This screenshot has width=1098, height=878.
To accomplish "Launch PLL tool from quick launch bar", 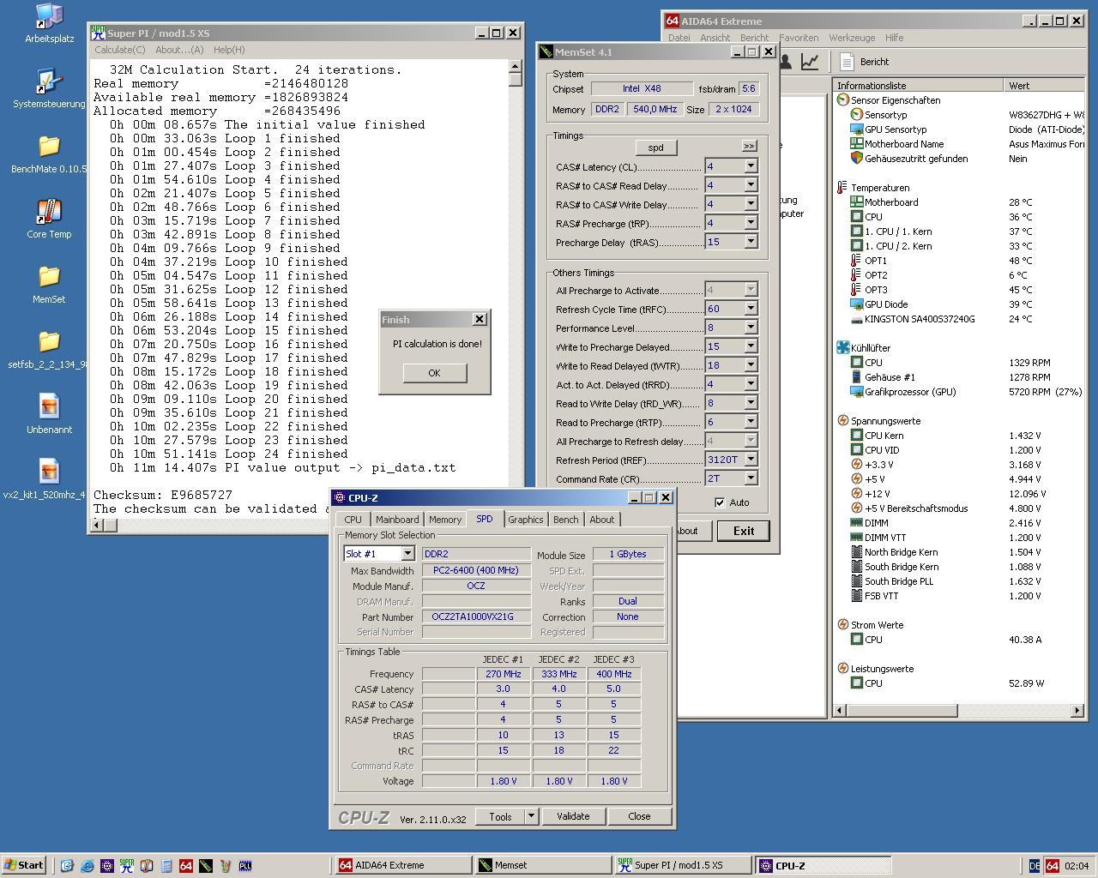I will tap(244, 866).
